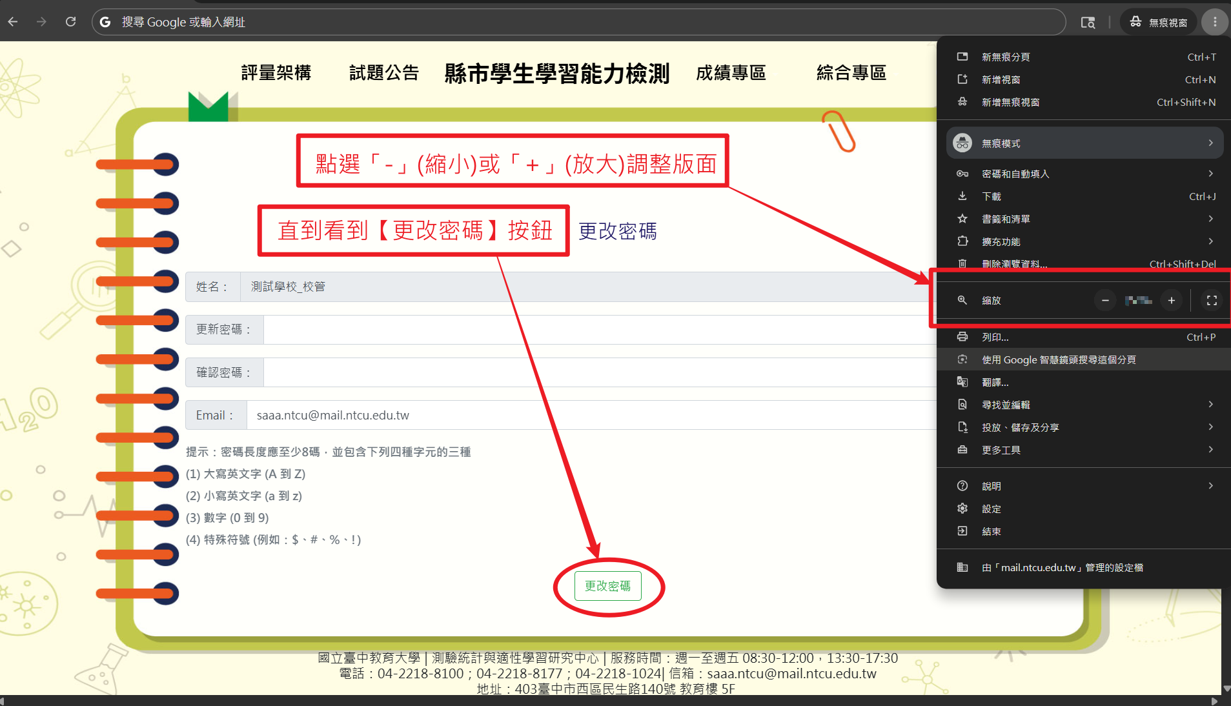Click the three-dot Chrome menu button

pos(1215,22)
